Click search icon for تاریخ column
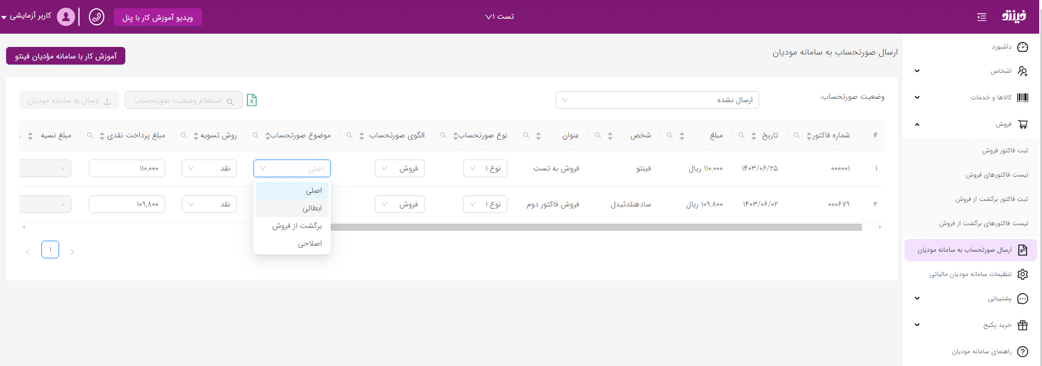The image size is (1042, 366). tap(741, 135)
